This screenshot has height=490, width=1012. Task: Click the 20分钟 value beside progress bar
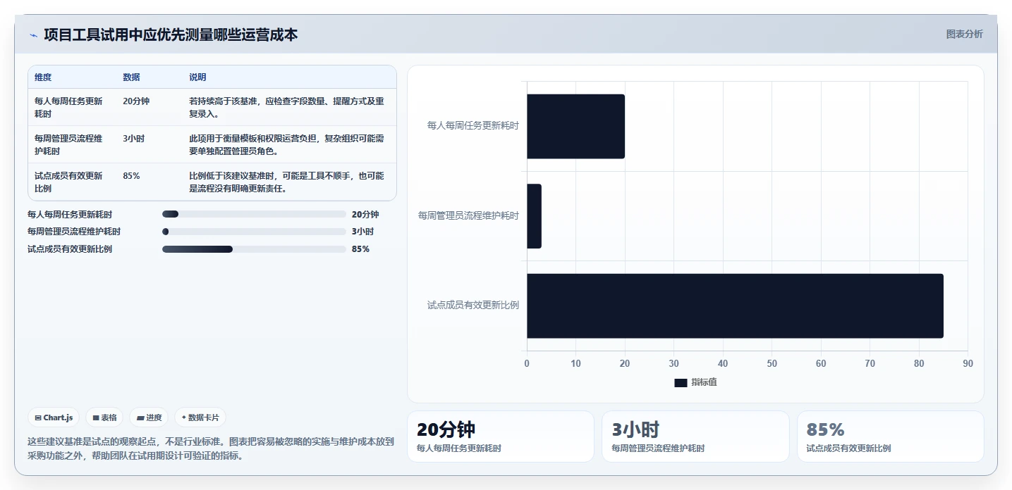365,215
